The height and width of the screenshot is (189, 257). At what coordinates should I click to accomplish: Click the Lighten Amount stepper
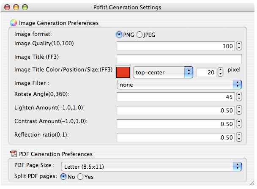[x=239, y=111]
